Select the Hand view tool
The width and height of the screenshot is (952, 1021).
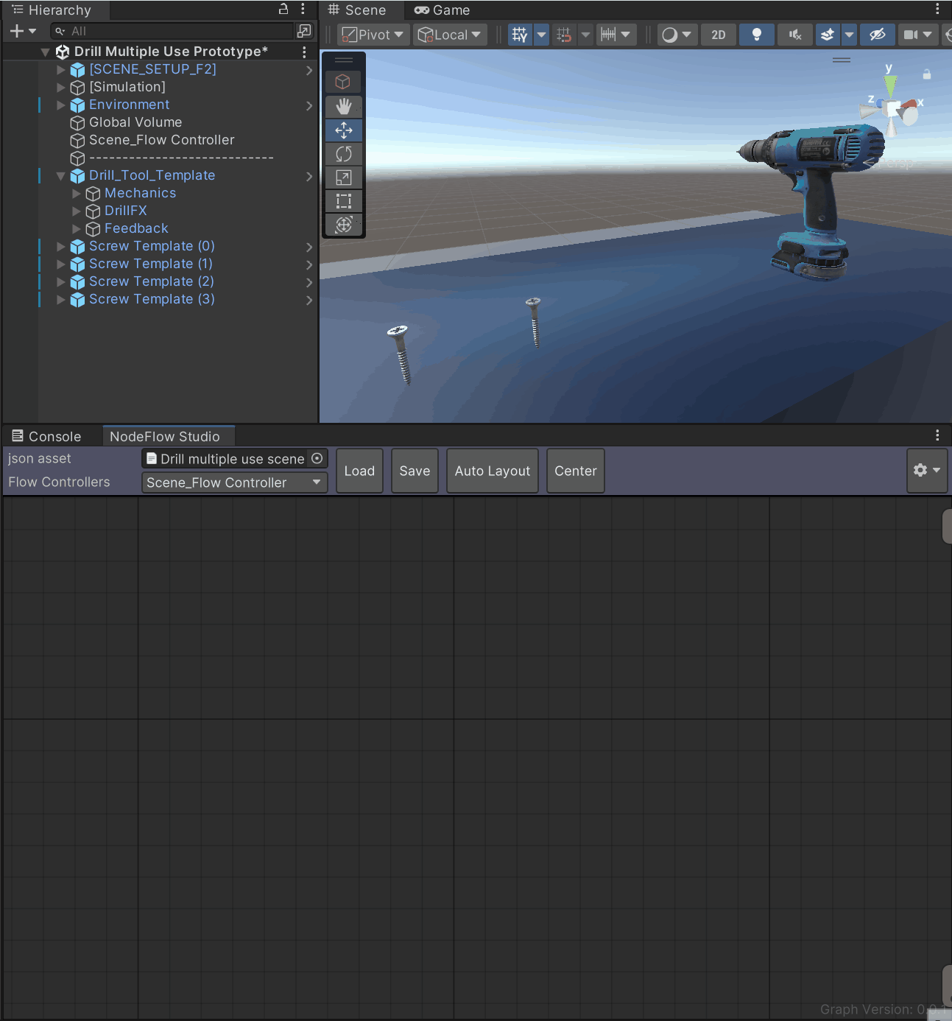coord(343,106)
